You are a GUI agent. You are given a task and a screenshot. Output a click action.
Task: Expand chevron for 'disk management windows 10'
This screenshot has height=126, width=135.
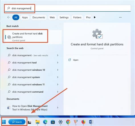click(x=58, y=70)
